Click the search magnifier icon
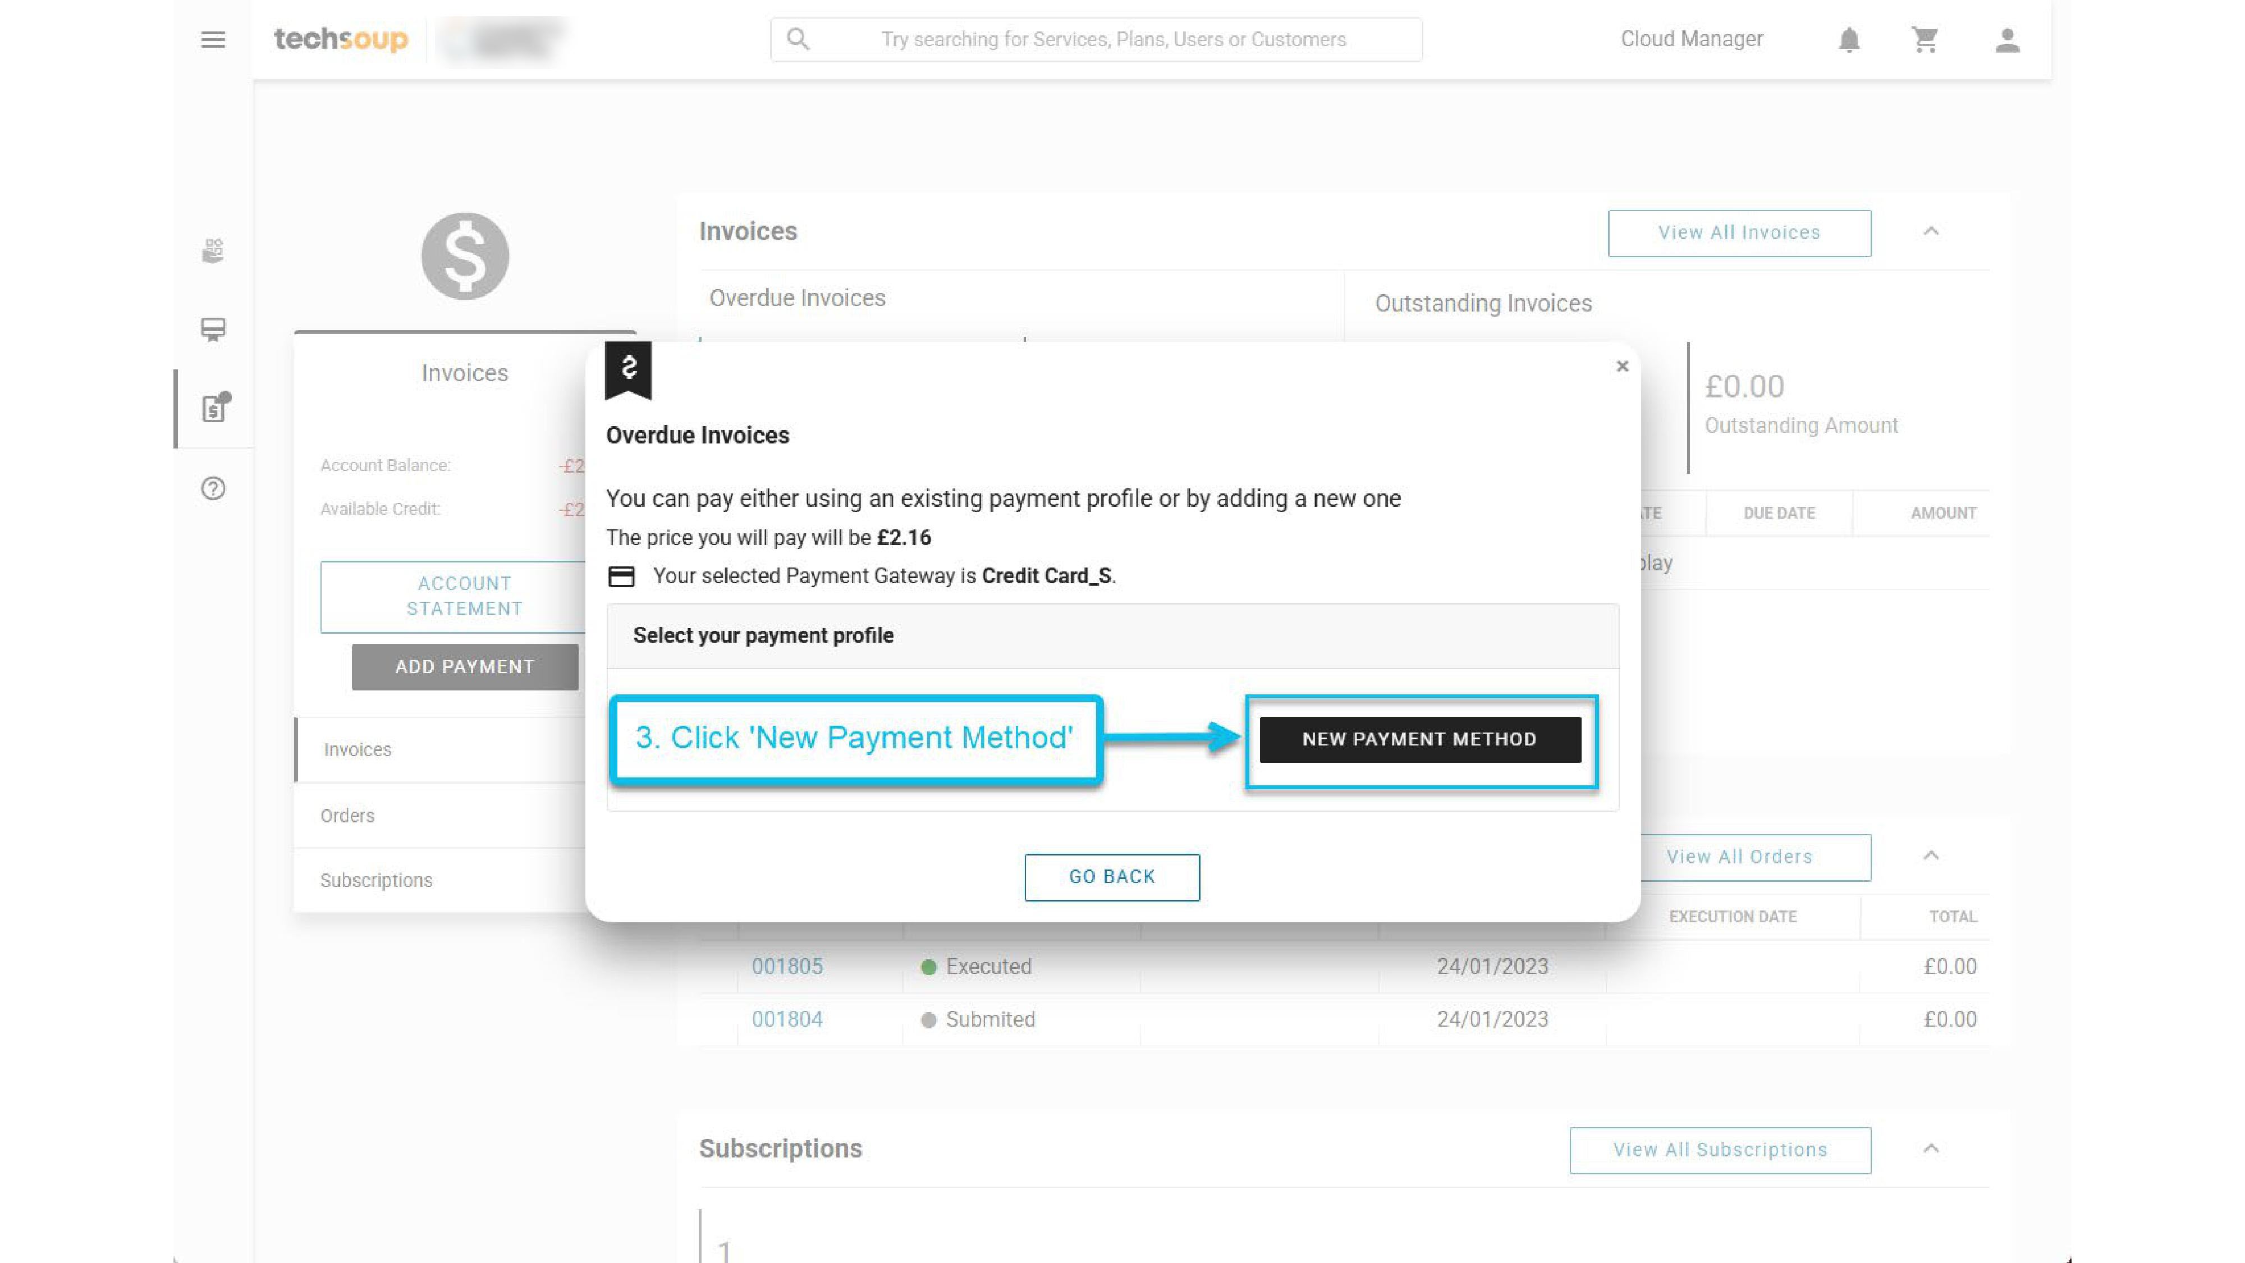 pos(798,39)
